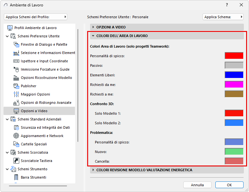Click the Schemi Preferenze Utente folder icon
The width and height of the screenshot is (249, 192).
(13, 36)
